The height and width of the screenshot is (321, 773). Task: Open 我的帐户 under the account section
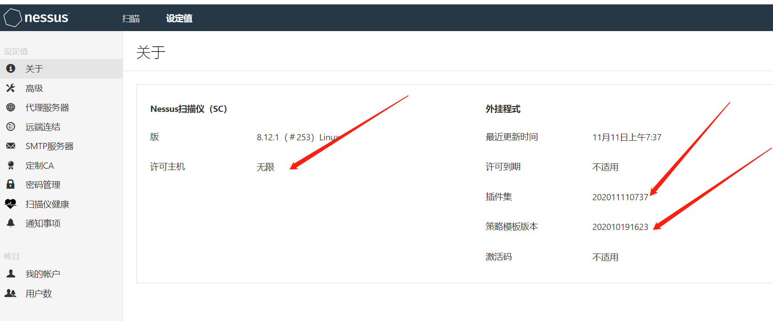(x=43, y=274)
